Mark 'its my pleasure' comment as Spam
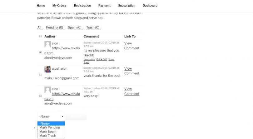The height and width of the screenshot is (139, 253). (111, 59)
